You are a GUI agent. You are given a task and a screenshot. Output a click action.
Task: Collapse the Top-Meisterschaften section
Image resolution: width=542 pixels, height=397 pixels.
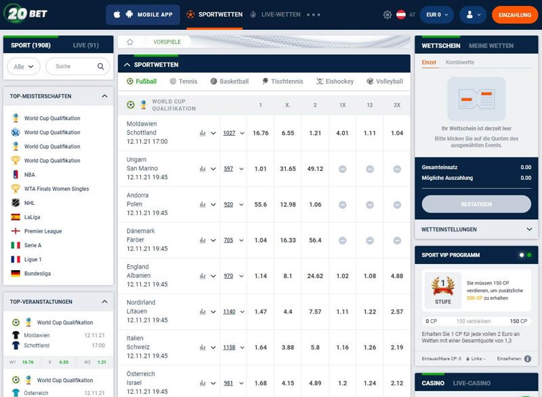(104, 96)
